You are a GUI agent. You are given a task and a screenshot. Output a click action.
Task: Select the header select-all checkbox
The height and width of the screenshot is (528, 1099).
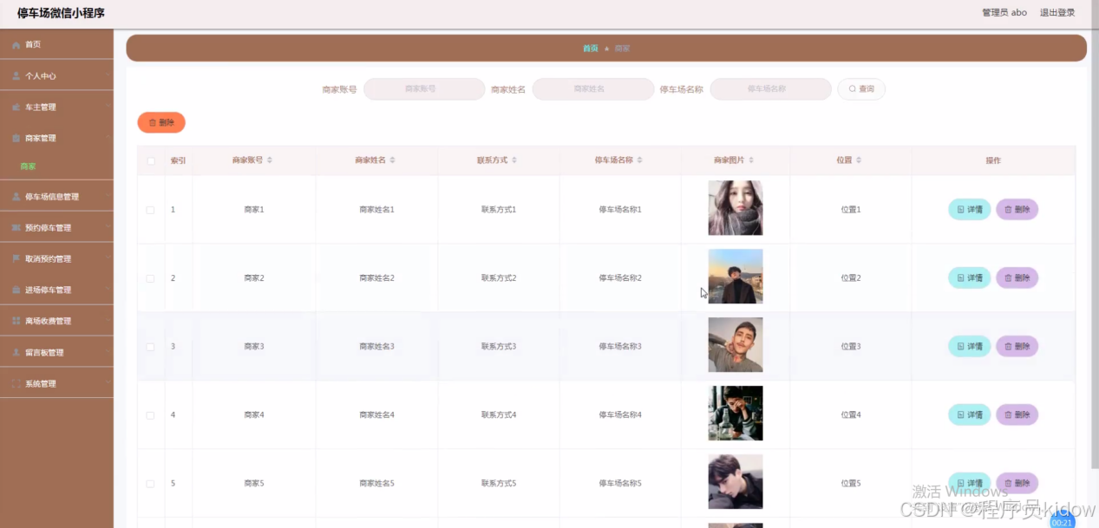151,160
